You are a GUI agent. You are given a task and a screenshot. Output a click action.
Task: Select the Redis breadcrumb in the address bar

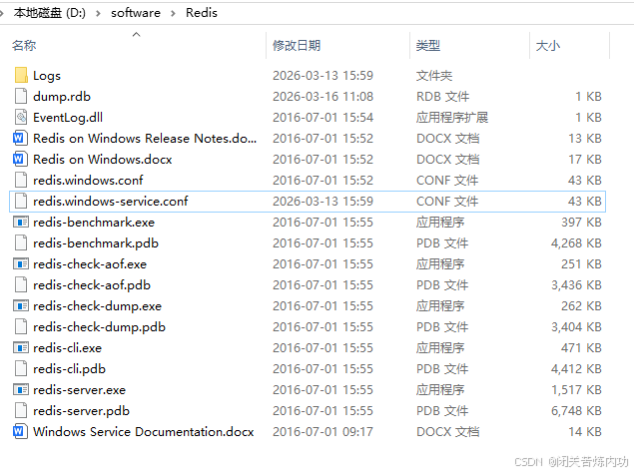coord(202,13)
